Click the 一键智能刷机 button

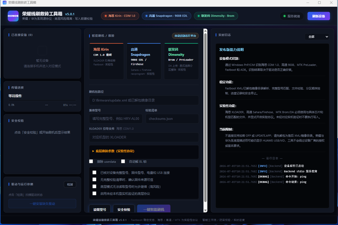154,209
